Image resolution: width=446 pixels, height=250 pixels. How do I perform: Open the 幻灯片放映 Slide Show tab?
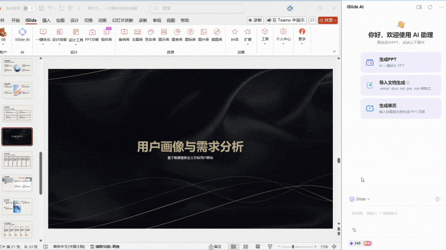click(123, 20)
